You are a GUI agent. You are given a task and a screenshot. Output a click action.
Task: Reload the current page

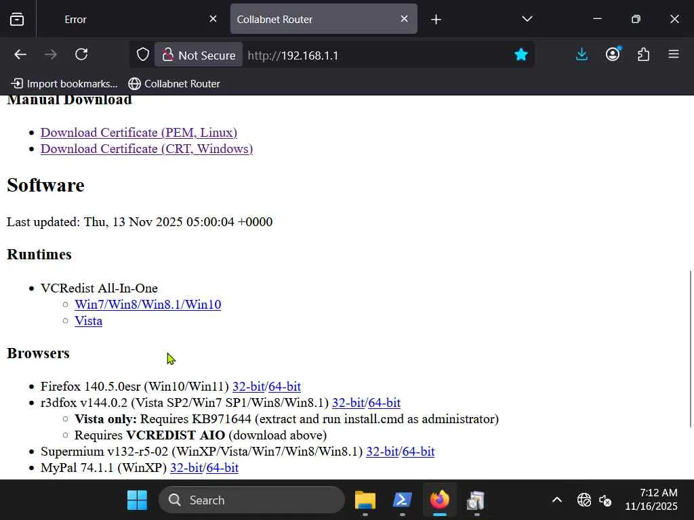[x=81, y=55]
